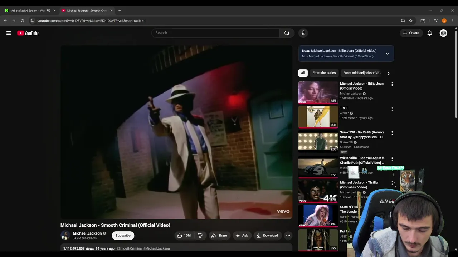Reload the page in Chrome
The image size is (458, 257).
pos(22,21)
